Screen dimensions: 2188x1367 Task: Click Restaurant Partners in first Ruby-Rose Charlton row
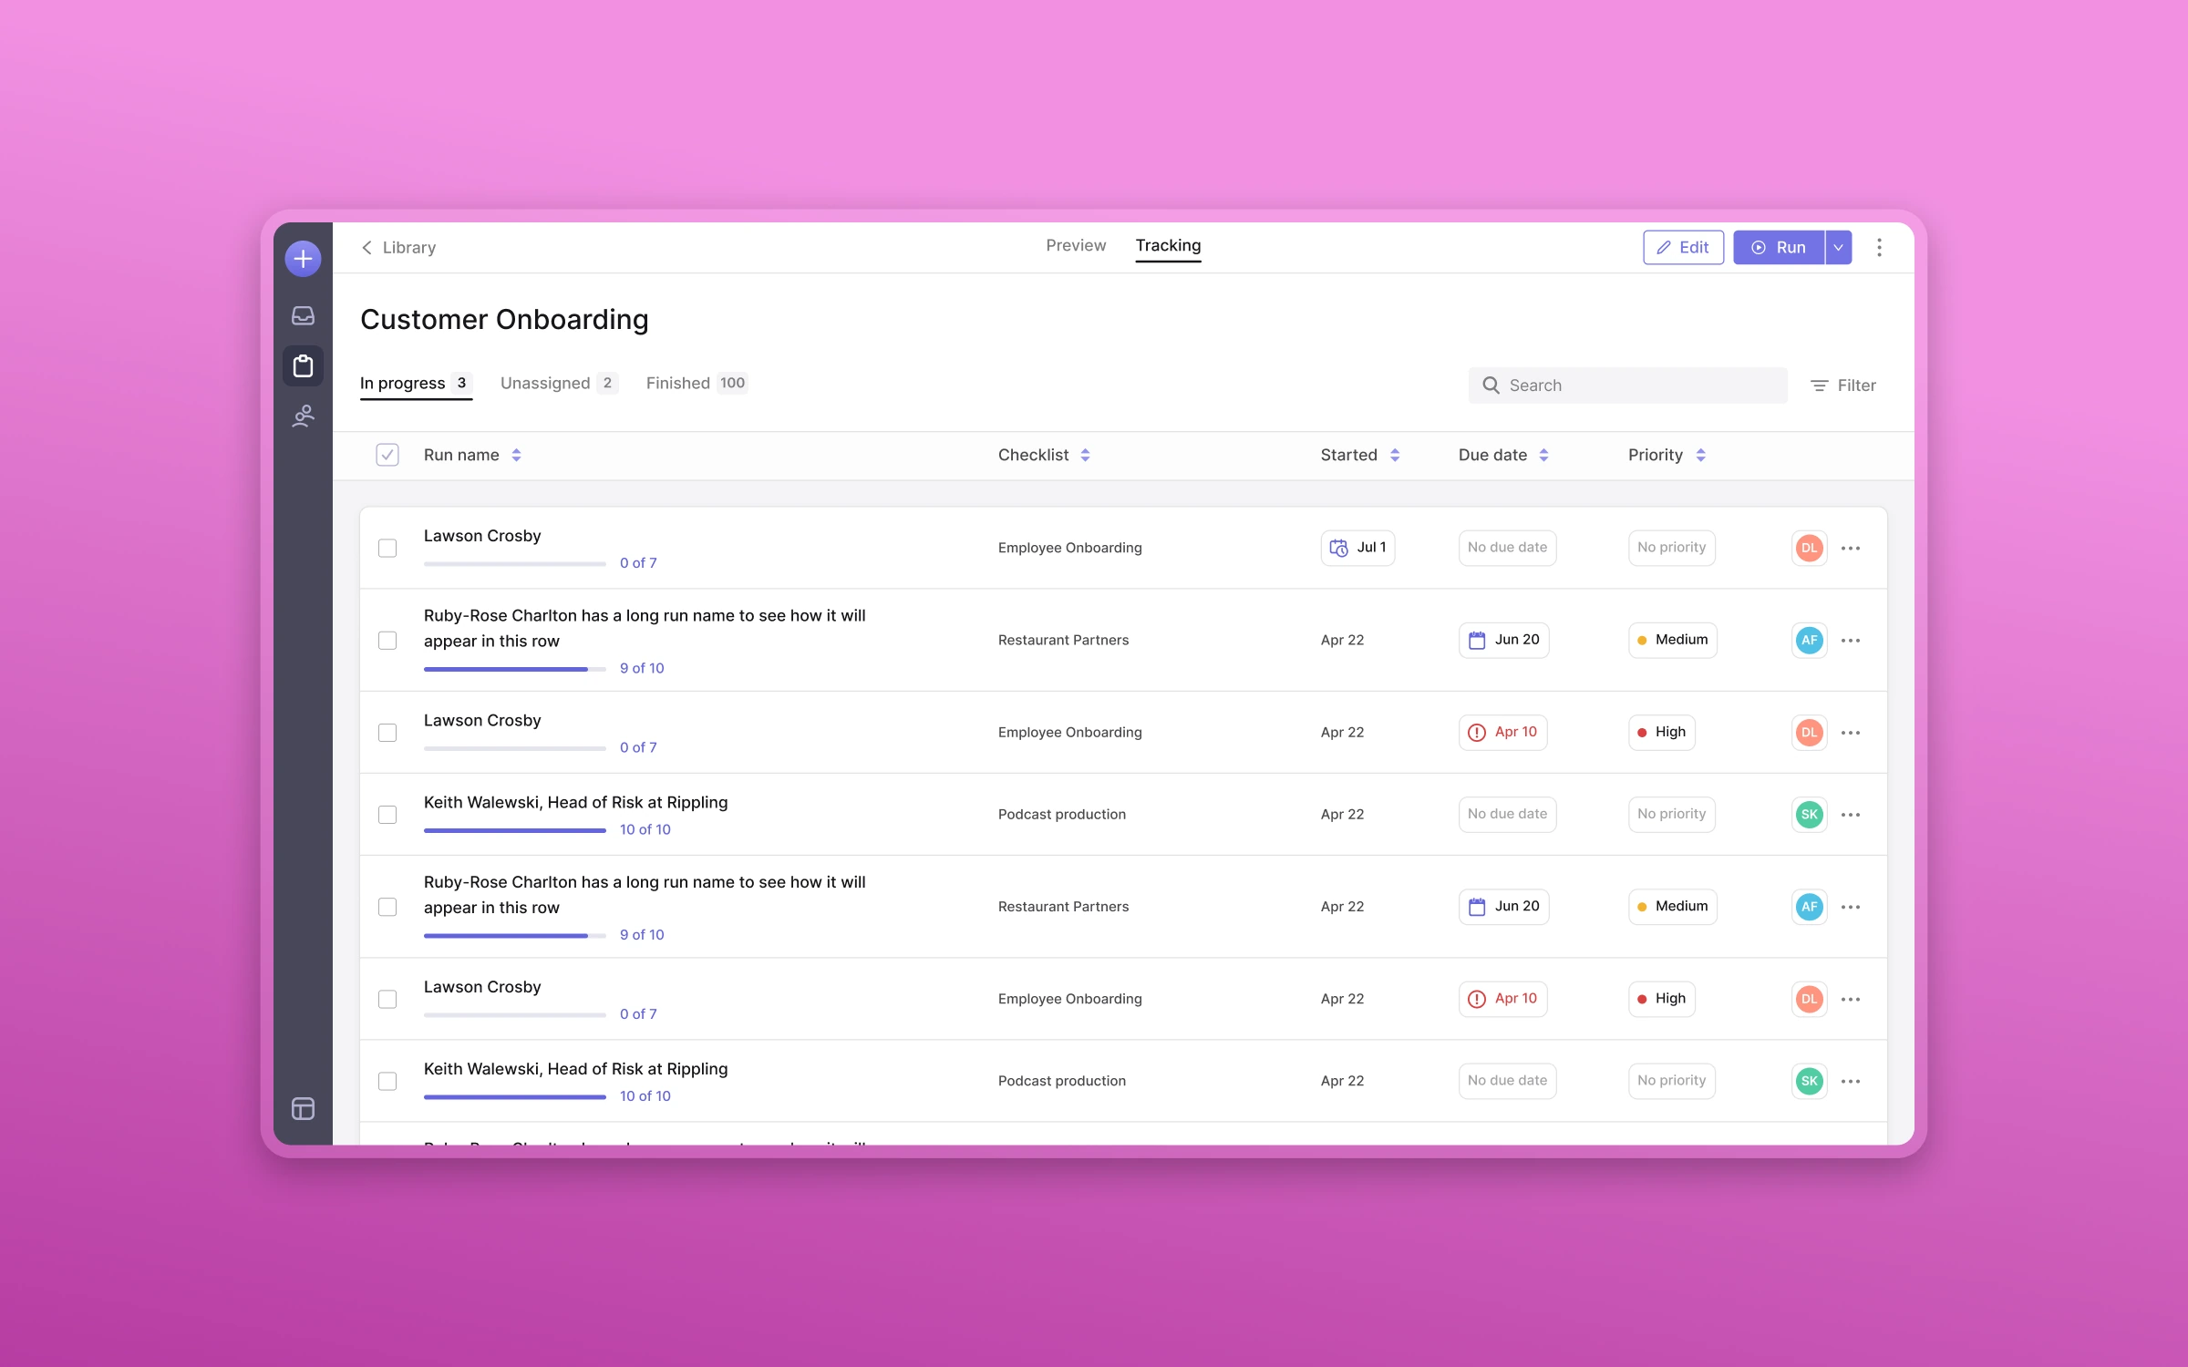point(1063,641)
